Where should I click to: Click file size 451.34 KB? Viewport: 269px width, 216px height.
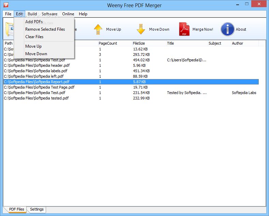coord(141,71)
